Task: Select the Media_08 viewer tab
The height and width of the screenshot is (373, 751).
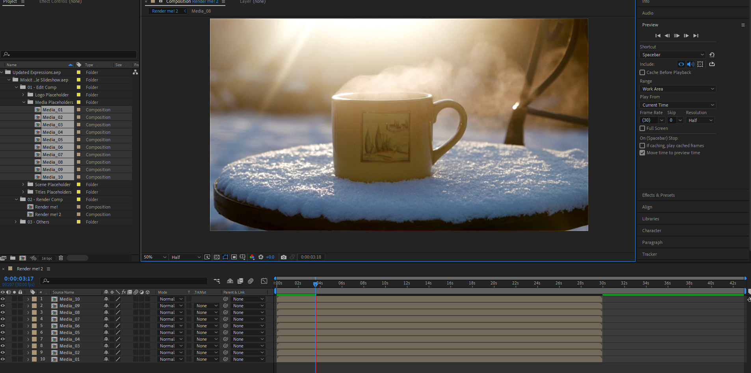Action: point(201,11)
